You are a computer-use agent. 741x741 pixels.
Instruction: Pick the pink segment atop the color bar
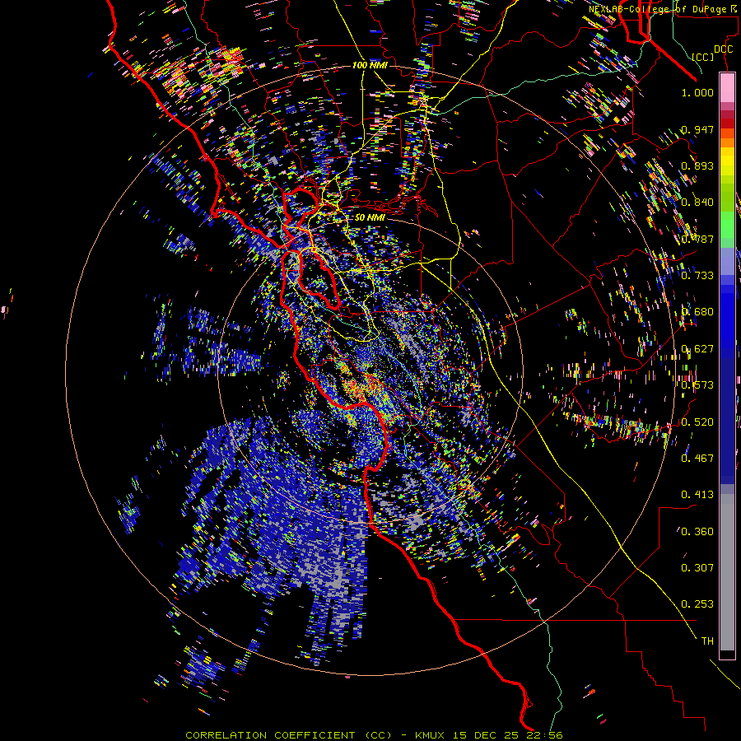pyautogui.click(x=727, y=87)
